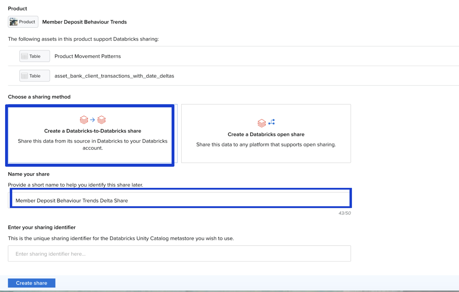Open the asset_bank_client_transactions_with_date_deltas table name
459x292 pixels.
tap(114, 76)
